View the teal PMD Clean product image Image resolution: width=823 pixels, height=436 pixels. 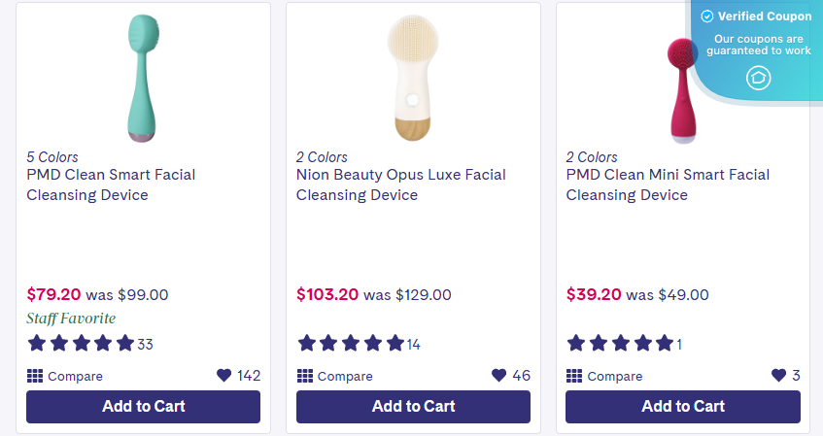[x=143, y=79]
